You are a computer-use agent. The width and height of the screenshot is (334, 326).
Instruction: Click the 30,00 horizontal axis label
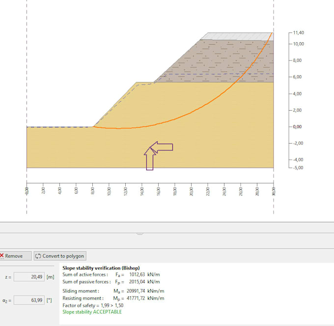pos(274,191)
